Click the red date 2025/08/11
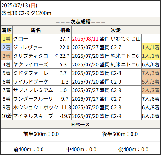This screenshot has width=161, height=155. point(85,39)
